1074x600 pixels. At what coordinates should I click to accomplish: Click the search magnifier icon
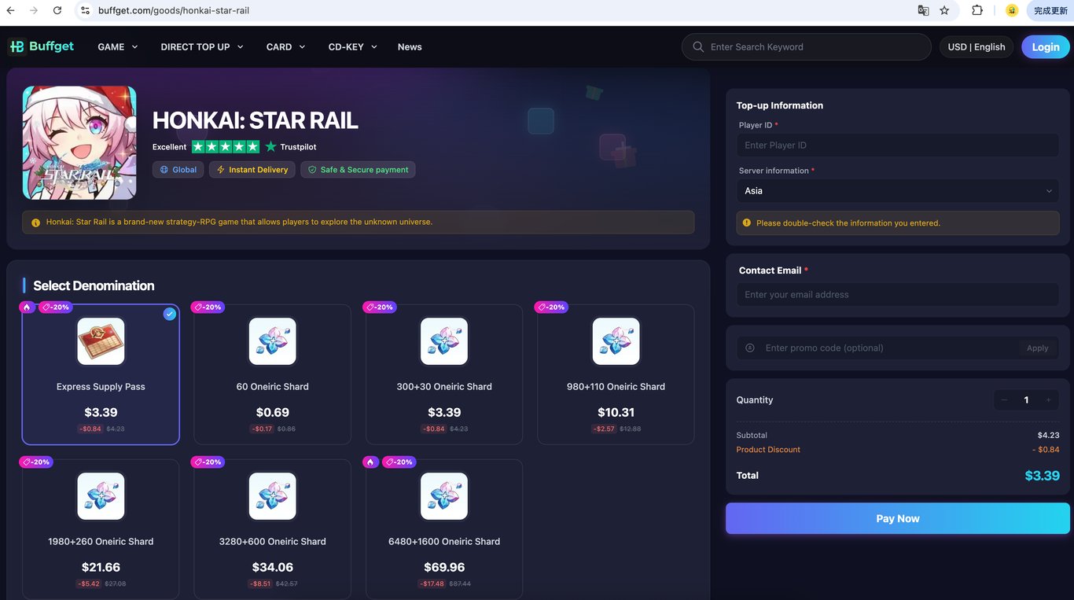[698, 47]
